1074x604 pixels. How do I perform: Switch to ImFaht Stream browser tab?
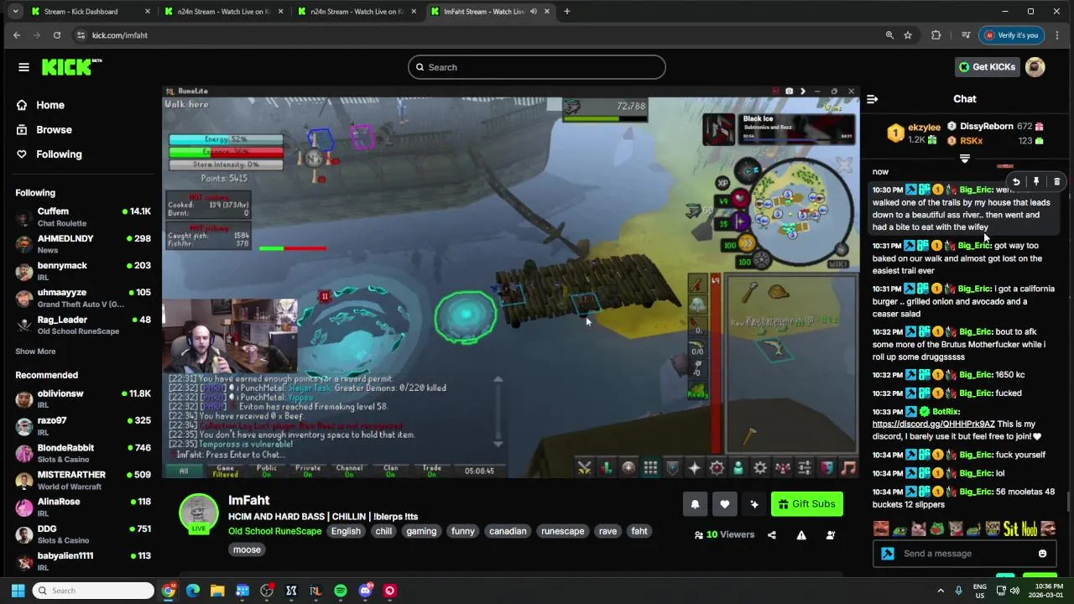490,12
